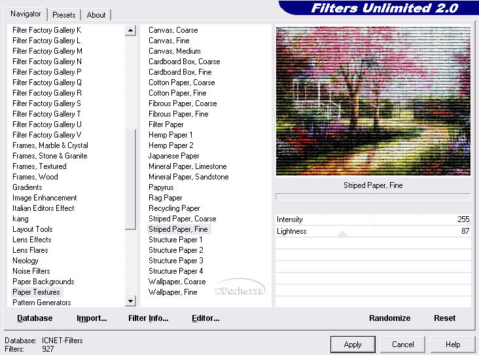Choose the Papyrus filter

161,187
